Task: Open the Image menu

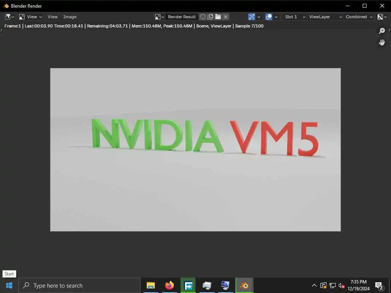Action: click(69, 17)
